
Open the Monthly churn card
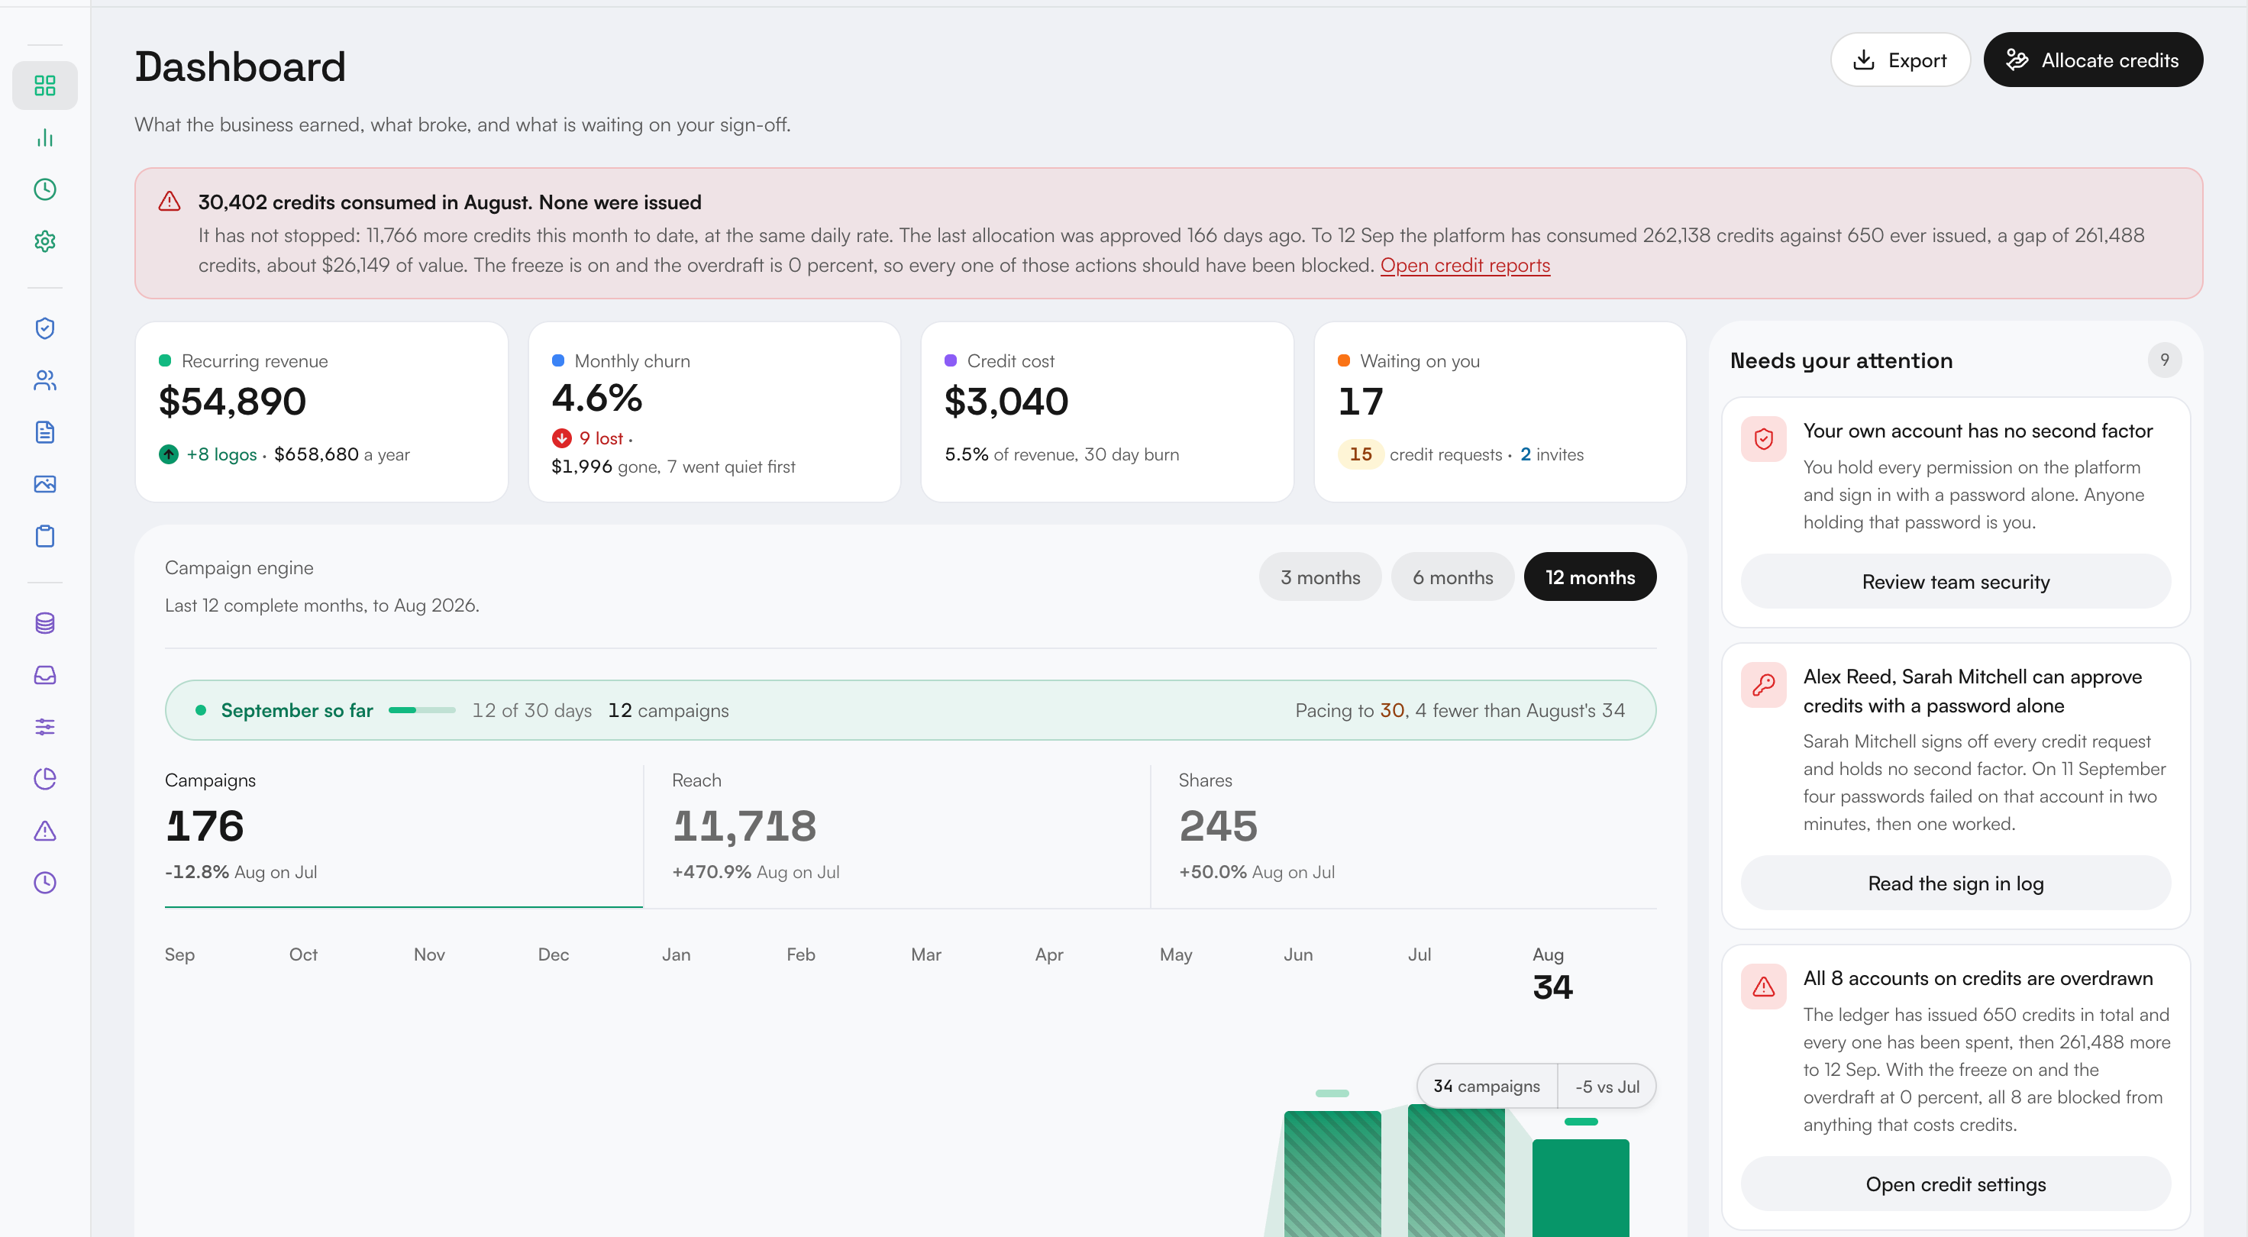[714, 412]
